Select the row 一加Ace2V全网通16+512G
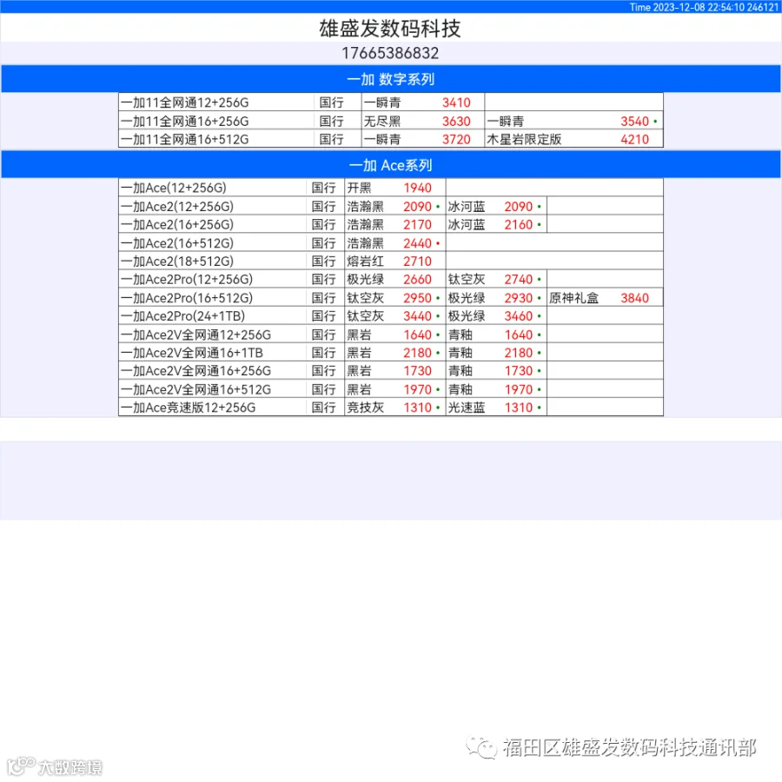 [390, 389]
